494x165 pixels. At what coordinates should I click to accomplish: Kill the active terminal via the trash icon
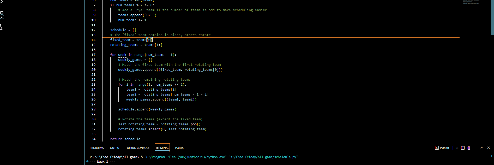(469, 148)
